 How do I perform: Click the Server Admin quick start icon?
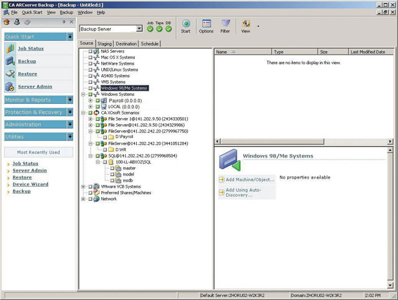coord(10,87)
